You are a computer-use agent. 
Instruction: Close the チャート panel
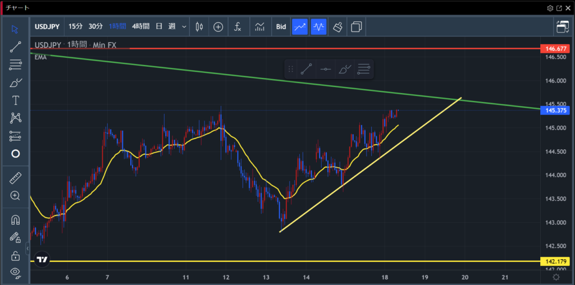[x=568, y=8]
